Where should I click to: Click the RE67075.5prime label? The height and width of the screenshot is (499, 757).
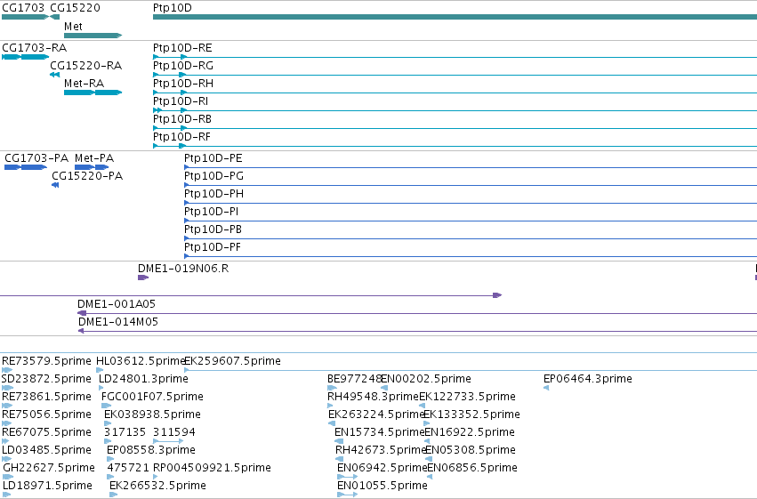[x=46, y=432]
